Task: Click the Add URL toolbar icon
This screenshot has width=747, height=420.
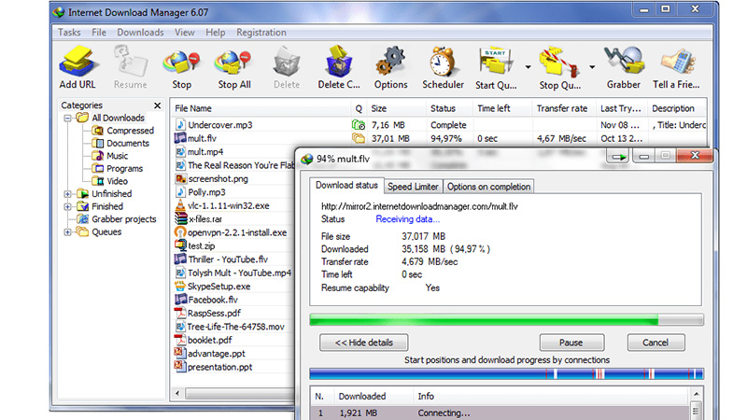Action: (77, 65)
